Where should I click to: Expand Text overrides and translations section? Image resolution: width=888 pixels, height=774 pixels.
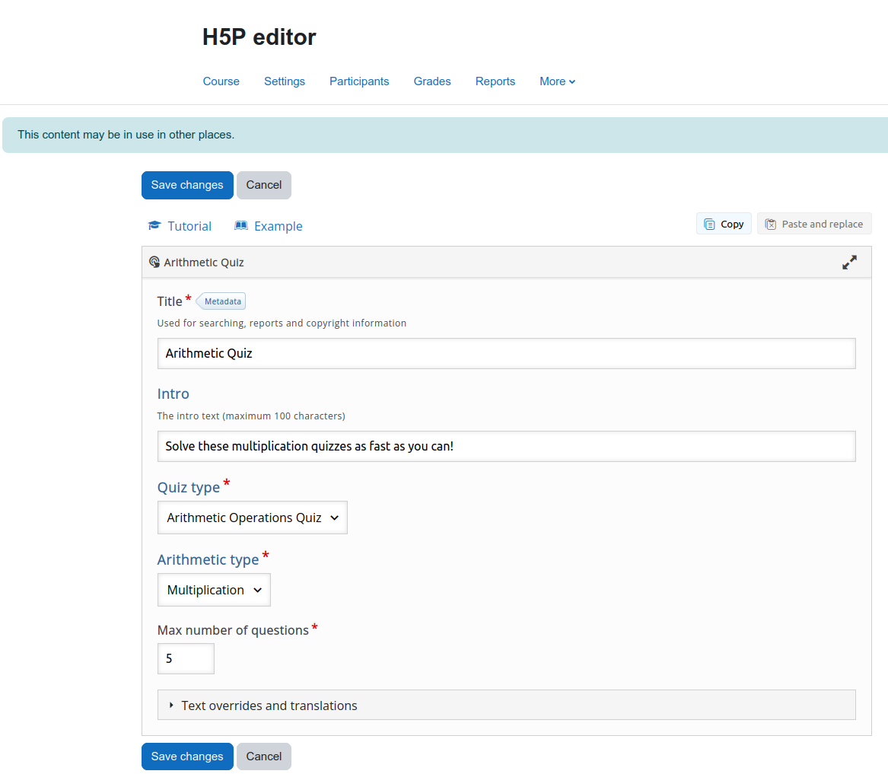pyautogui.click(x=506, y=706)
